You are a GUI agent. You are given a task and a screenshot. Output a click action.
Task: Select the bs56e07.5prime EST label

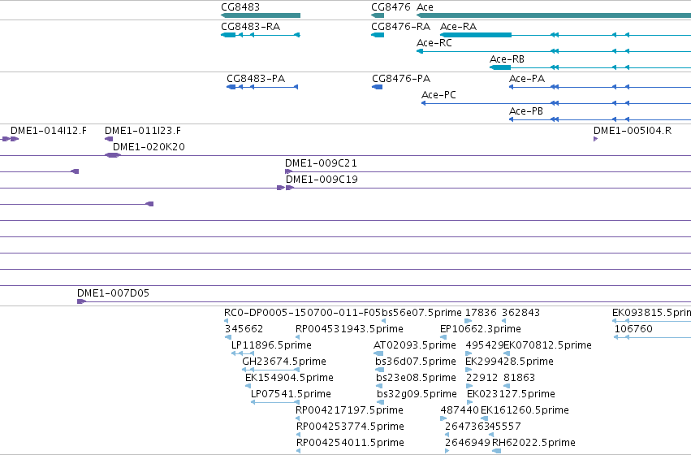tap(421, 313)
